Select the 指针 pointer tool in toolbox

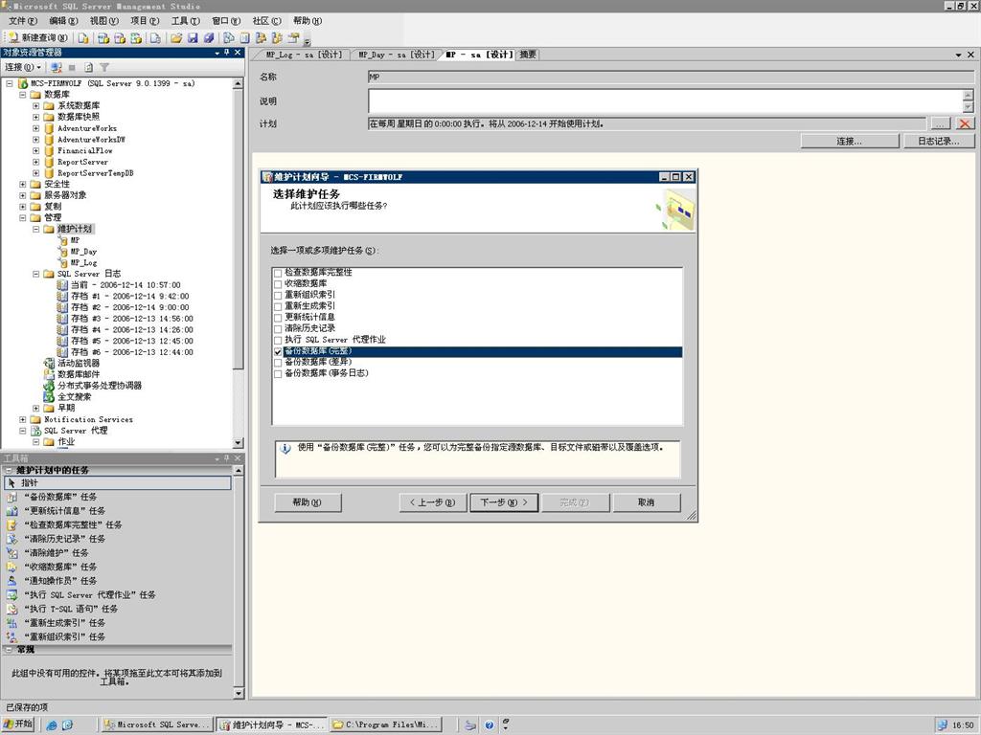click(x=118, y=482)
